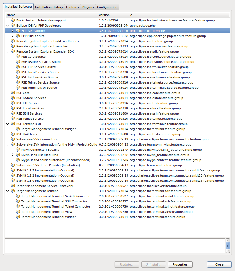235x271 pixels.
Task: Click the RSE FTP Service Source icon
Action: click(x=18, y=67)
